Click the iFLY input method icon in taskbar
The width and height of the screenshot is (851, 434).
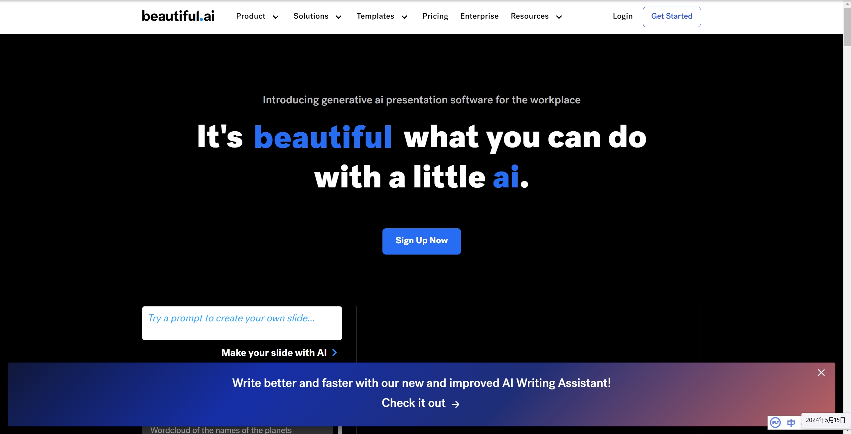pos(775,422)
